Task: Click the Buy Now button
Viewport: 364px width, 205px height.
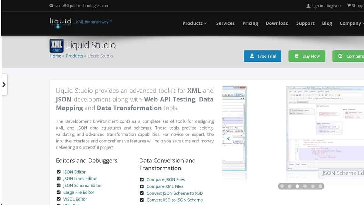Action: (x=307, y=56)
